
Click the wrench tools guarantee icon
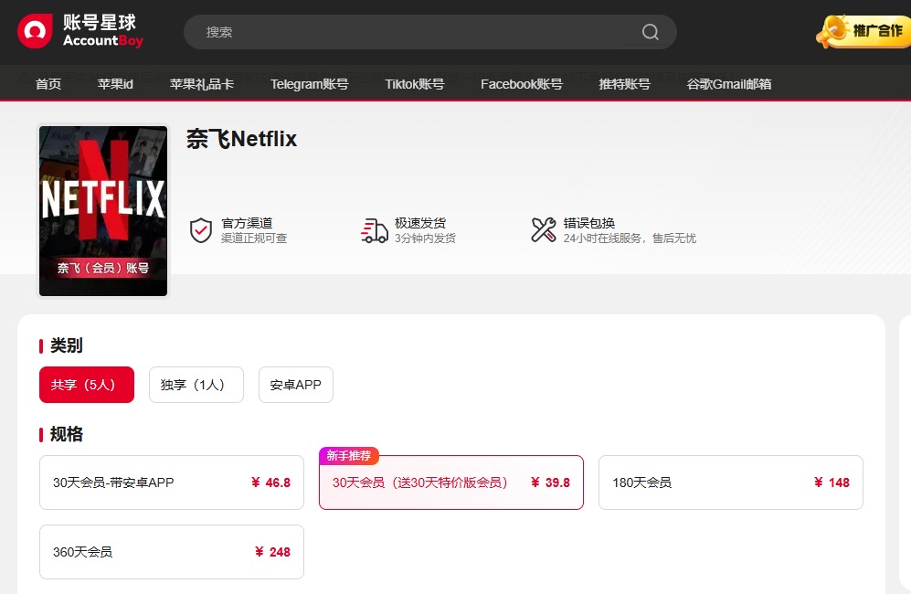[544, 230]
